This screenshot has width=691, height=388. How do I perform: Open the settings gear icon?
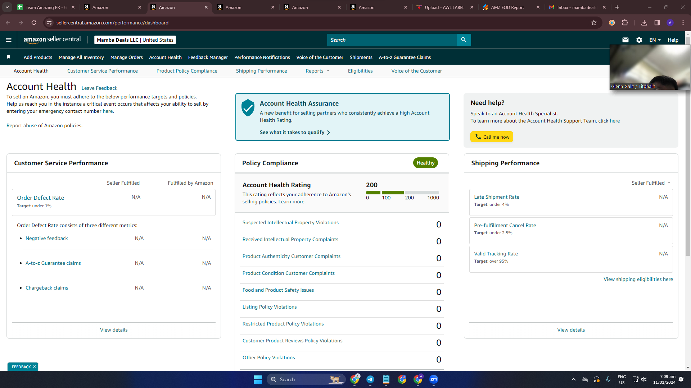(639, 40)
